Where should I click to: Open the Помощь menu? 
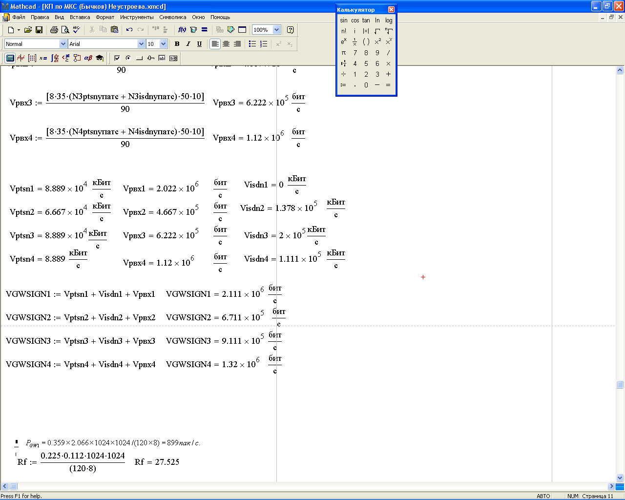220,17
